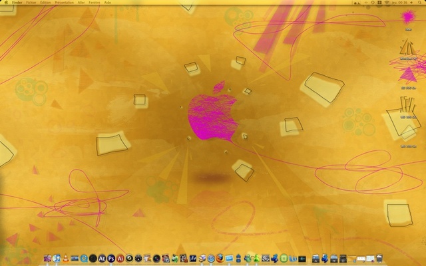The image size is (426, 266).
Task: Click the Time Machine clock icon in menu bar
Action: coord(373,3)
